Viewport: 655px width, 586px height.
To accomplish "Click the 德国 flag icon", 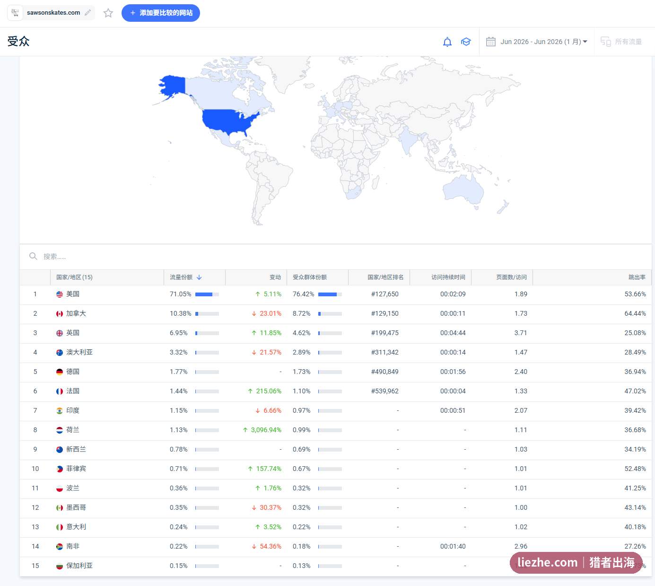I will coord(60,372).
